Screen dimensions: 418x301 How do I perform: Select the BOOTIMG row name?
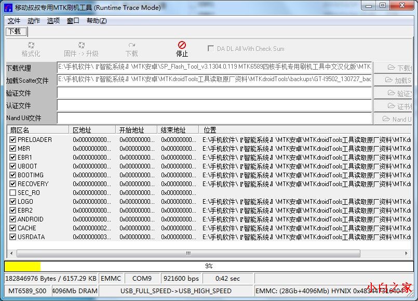click(x=31, y=175)
